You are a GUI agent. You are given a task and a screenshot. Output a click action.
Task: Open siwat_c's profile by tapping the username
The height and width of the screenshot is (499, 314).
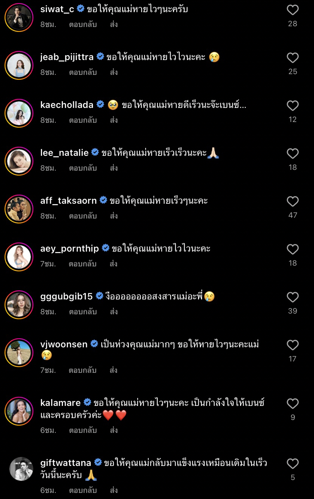tap(57, 10)
